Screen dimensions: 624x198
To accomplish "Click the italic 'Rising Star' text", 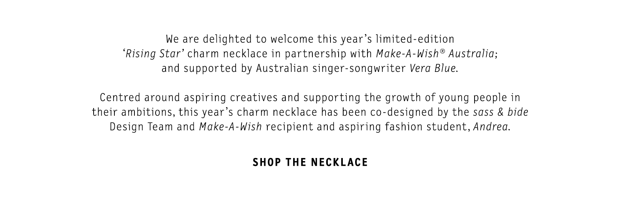I will [155, 54].
